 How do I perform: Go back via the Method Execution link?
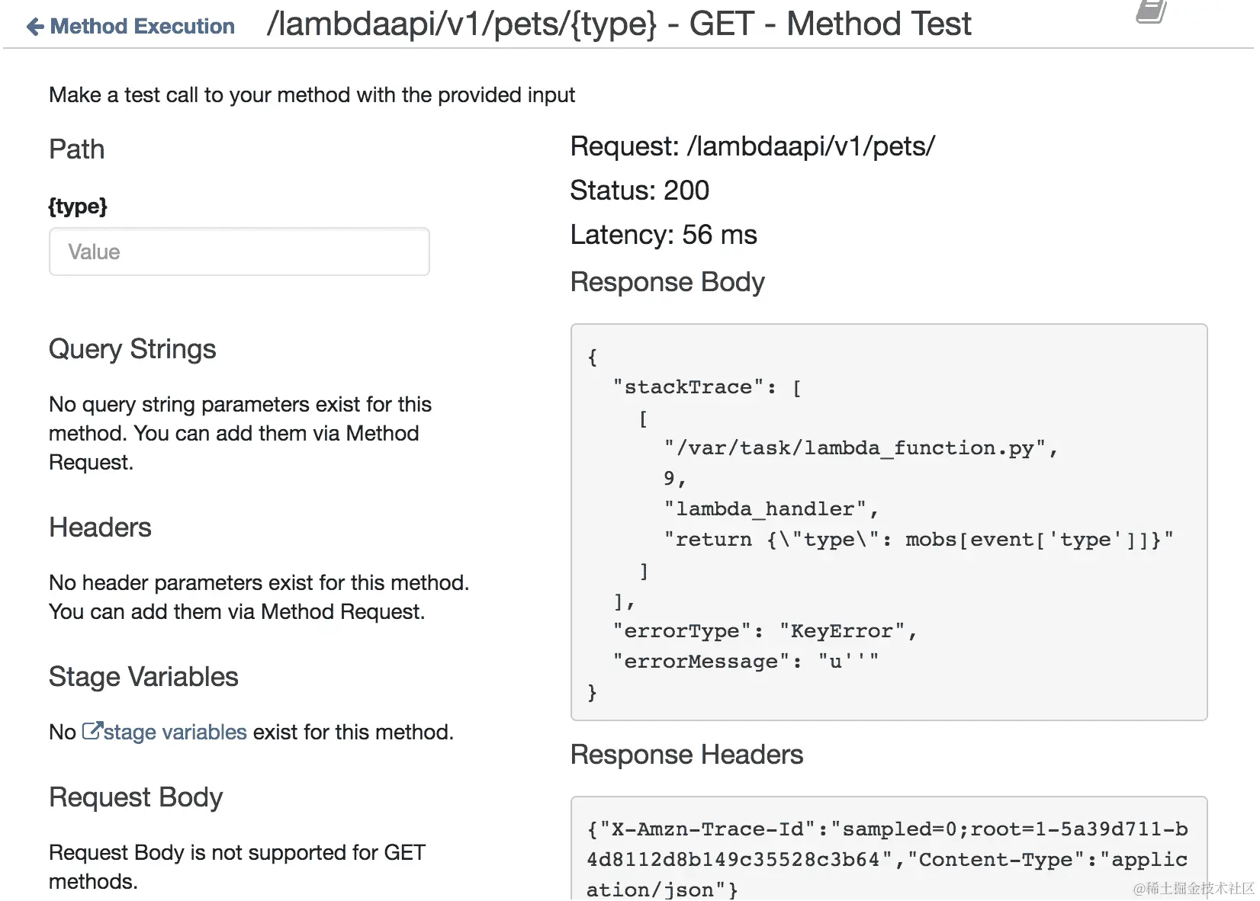(142, 27)
